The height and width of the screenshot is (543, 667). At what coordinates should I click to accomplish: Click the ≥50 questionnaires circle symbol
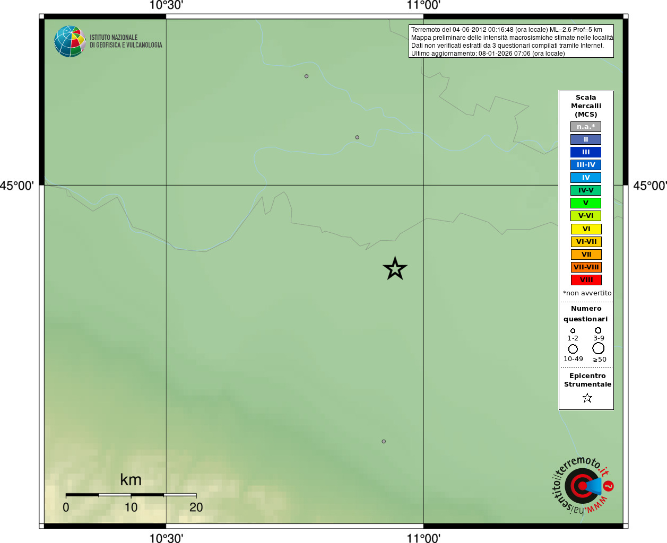pos(598,348)
